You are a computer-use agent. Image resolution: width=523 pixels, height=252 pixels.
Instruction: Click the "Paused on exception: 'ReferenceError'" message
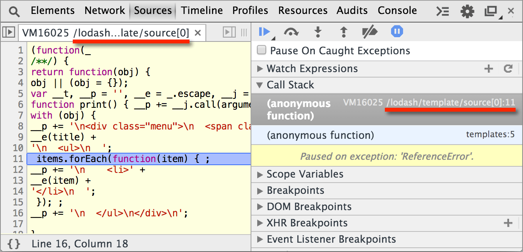(387, 156)
